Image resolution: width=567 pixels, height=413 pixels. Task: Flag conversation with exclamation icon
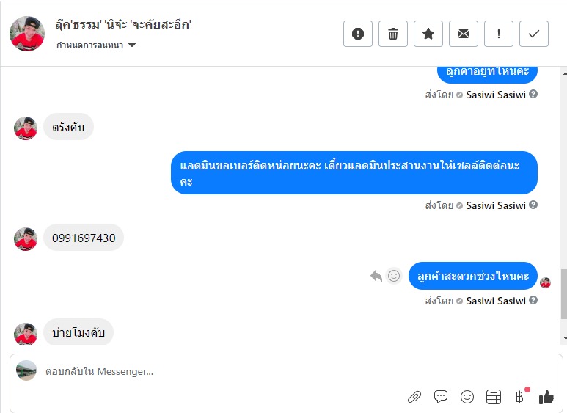tap(499, 34)
